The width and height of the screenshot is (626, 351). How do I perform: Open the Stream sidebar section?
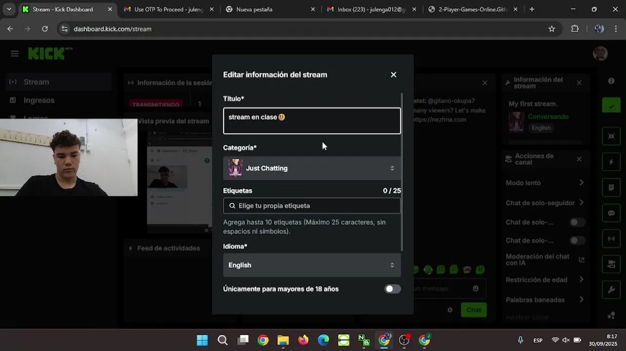pyautogui.click(x=59, y=82)
